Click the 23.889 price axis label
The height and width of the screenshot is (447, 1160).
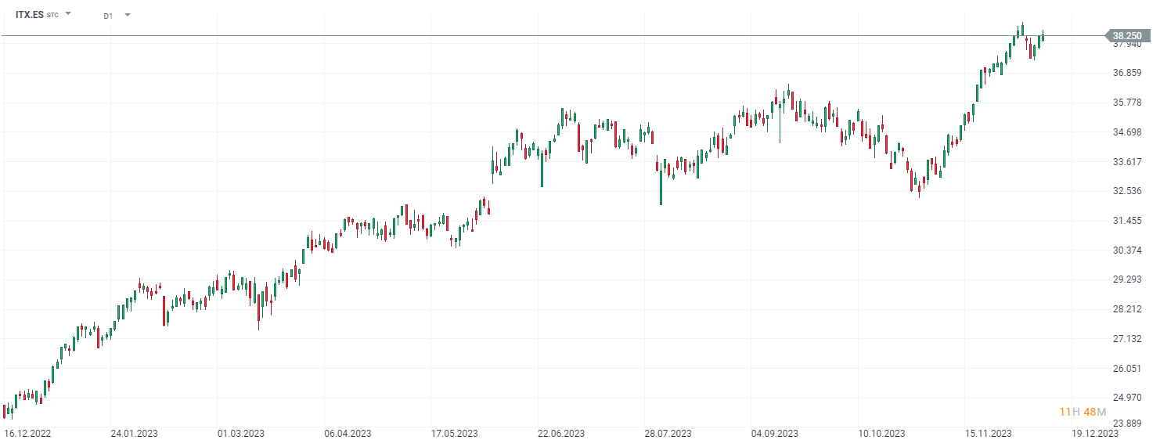[x=1128, y=424]
